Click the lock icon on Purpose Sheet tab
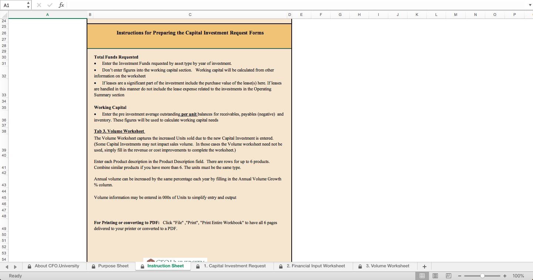 click(93, 266)
